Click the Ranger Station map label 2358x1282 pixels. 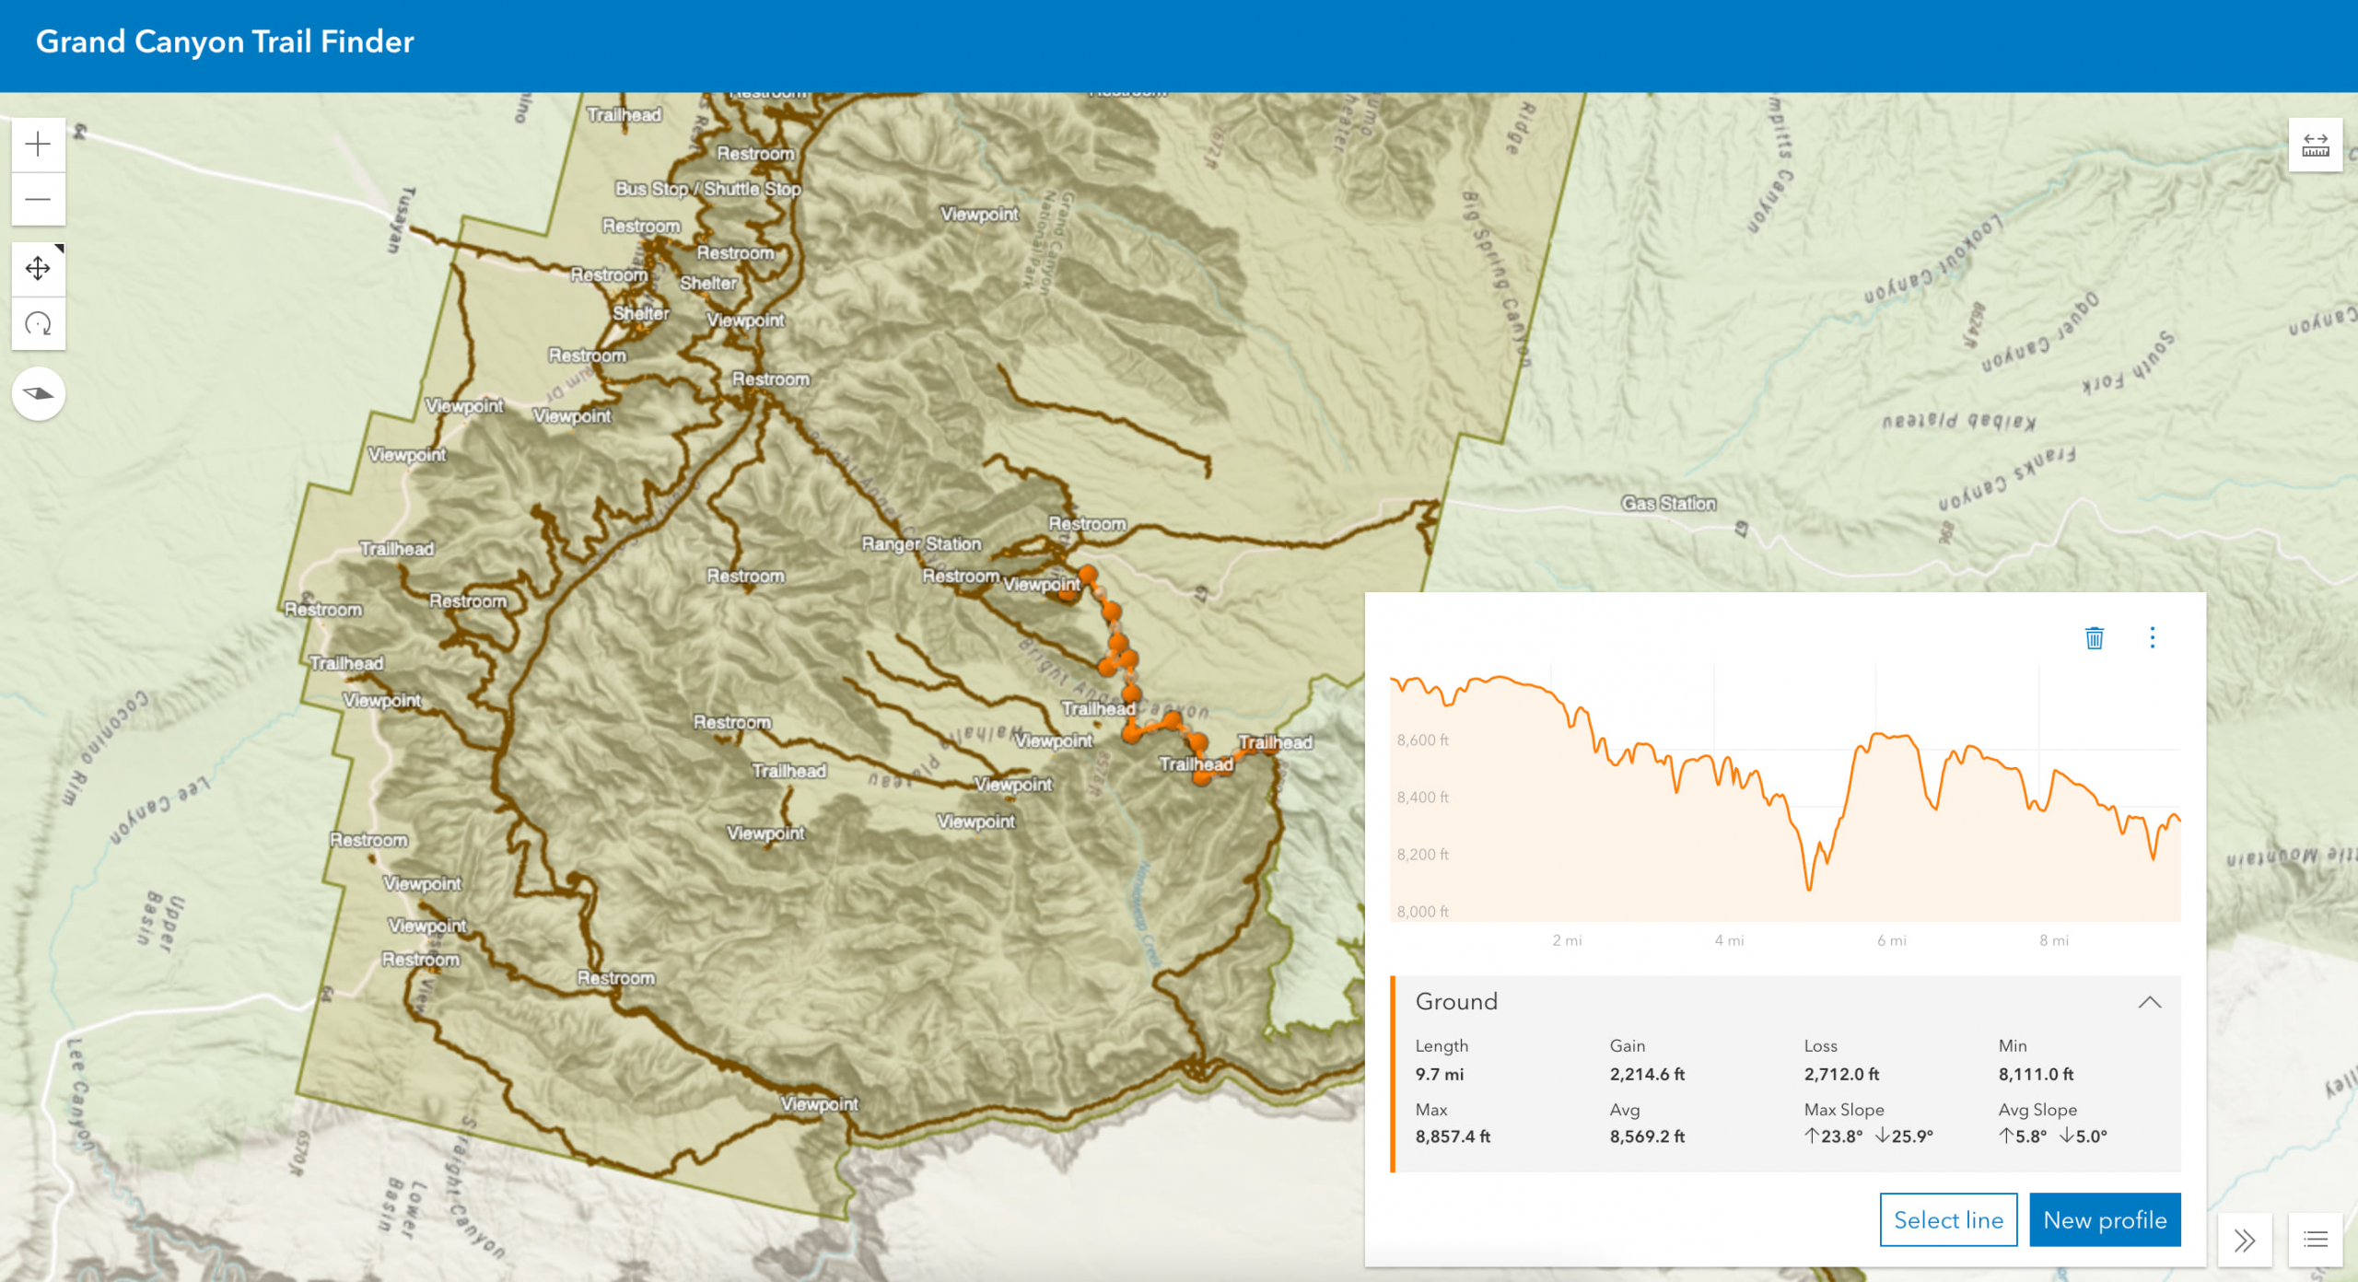921,543
